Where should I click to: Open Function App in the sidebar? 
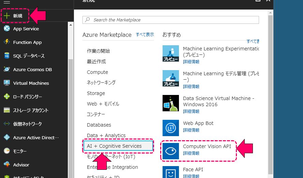(27, 42)
